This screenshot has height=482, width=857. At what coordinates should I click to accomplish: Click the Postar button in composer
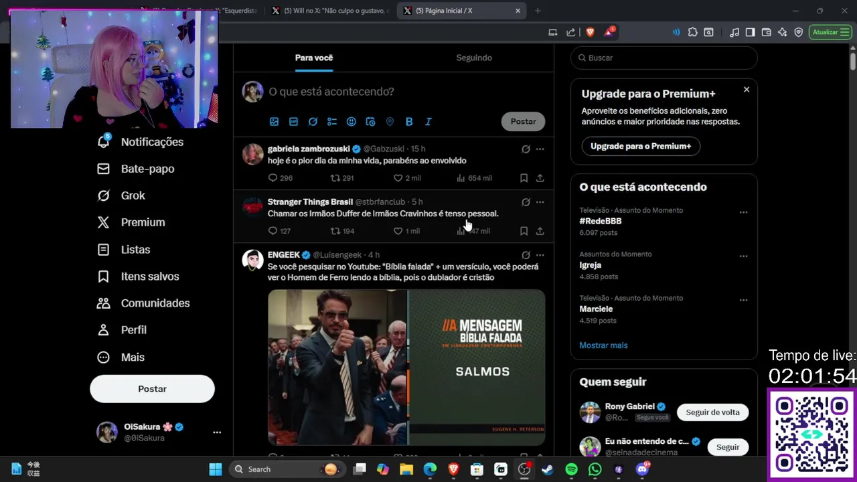(x=523, y=121)
